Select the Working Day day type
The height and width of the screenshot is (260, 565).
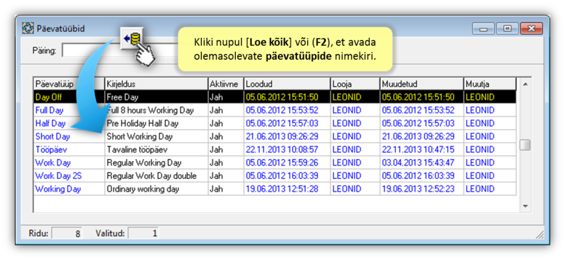(x=58, y=189)
